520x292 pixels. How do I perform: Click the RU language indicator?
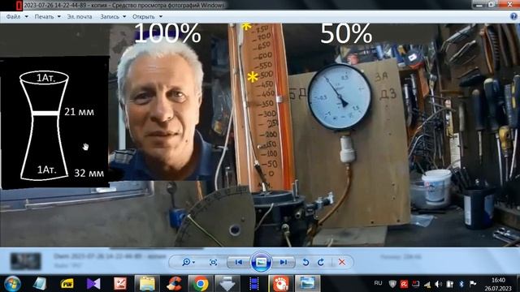coord(378,283)
